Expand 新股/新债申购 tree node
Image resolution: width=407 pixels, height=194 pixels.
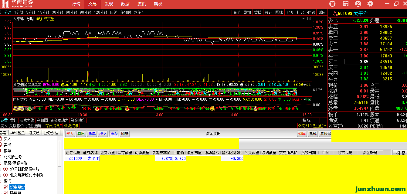tap(1, 163)
